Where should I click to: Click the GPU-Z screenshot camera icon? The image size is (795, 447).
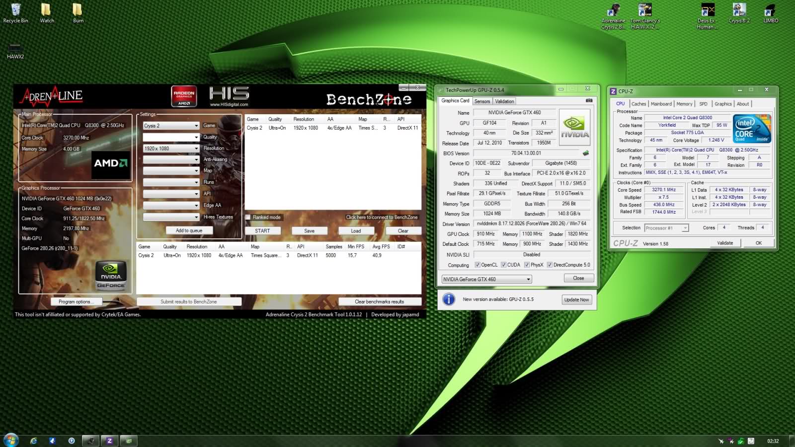pyautogui.click(x=589, y=100)
